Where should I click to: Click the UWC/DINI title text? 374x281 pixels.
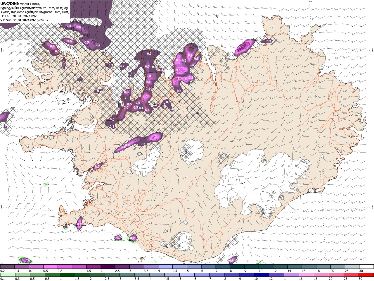coord(9,3)
